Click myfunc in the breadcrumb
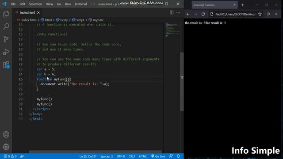This screenshot has width=283, height=159. point(98,20)
